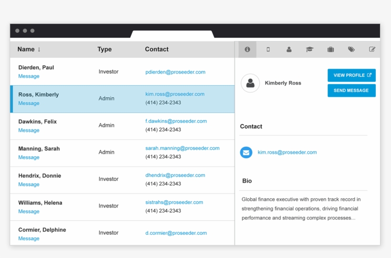Image resolution: width=391 pixels, height=258 pixels.
Task: Click the blue envelope email icon
Action: [x=246, y=152]
